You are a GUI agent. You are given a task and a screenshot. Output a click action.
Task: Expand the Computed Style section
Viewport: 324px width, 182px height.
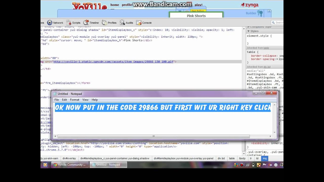[x=248, y=27]
